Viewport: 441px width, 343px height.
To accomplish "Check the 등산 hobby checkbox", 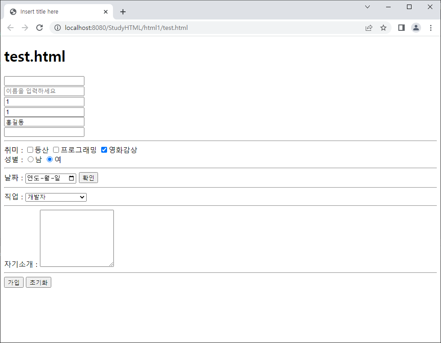I will [30, 150].
